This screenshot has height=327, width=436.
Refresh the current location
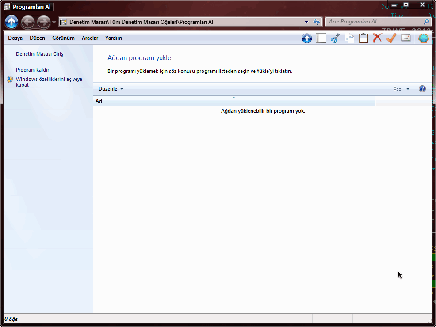point(317,22)
